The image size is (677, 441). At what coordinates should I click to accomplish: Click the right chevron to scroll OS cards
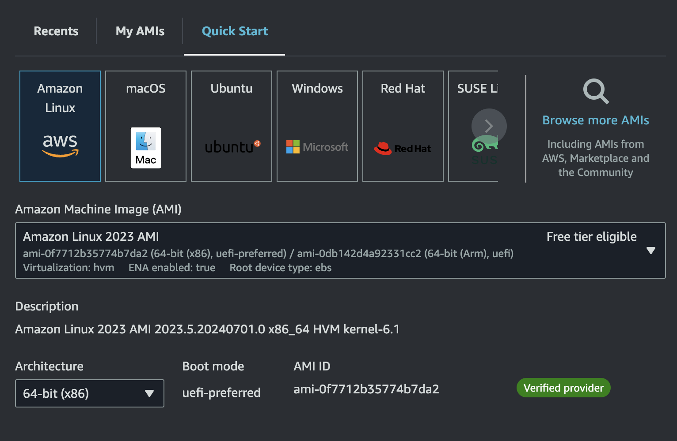tap(489, 126)
